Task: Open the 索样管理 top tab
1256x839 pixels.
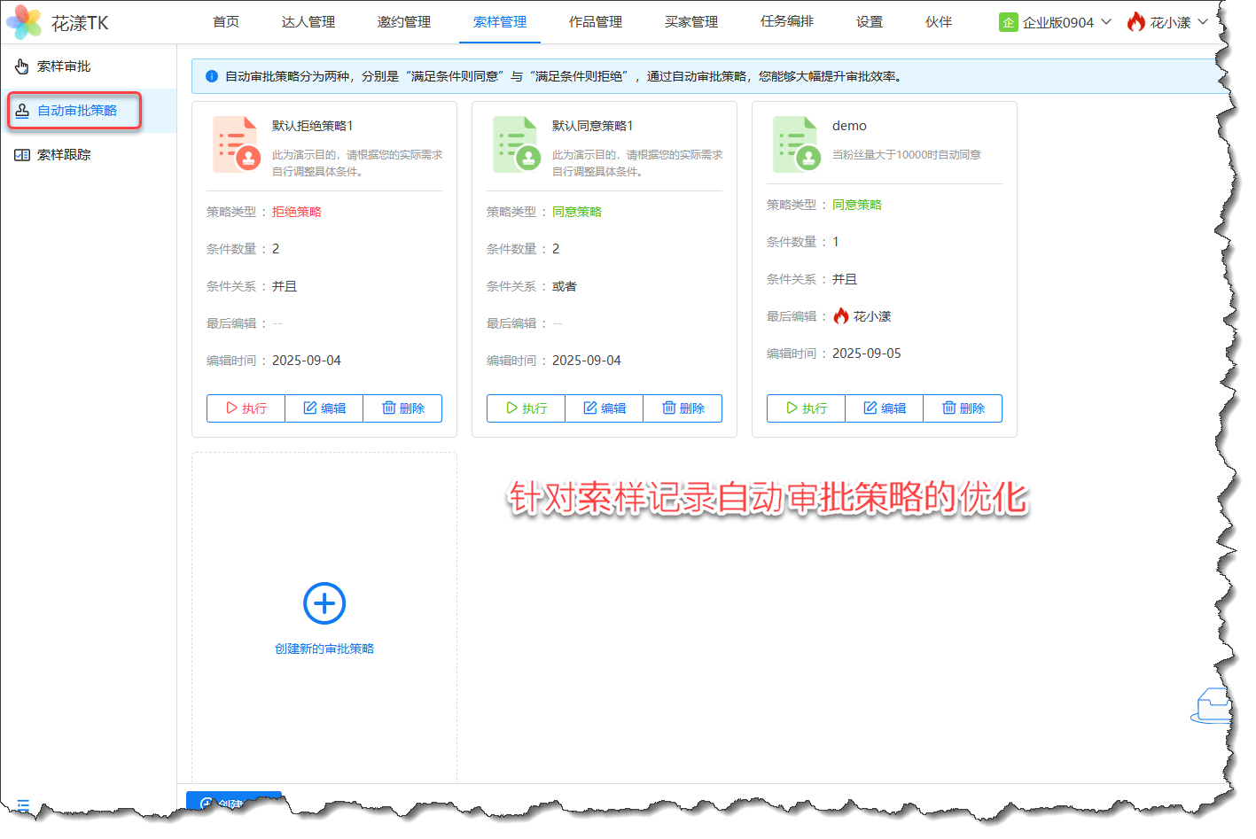Action: 500,22
